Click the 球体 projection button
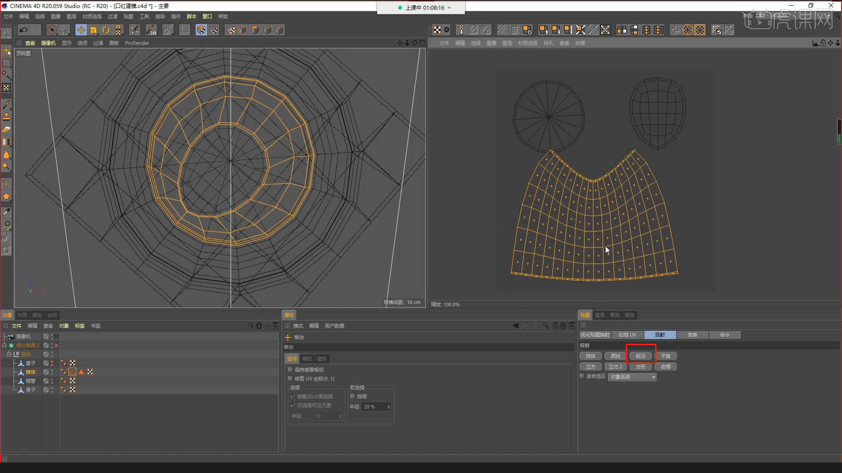This screenshot has height=473, width=842. (591, 356)
